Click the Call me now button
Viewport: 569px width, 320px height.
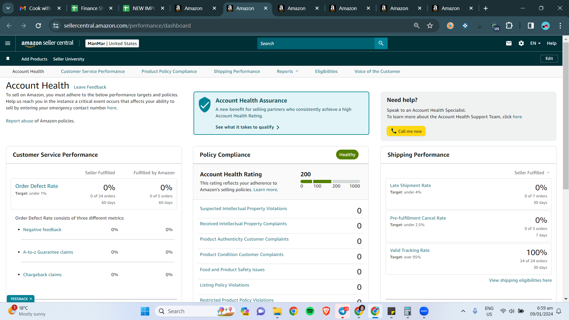click(406, 131)
